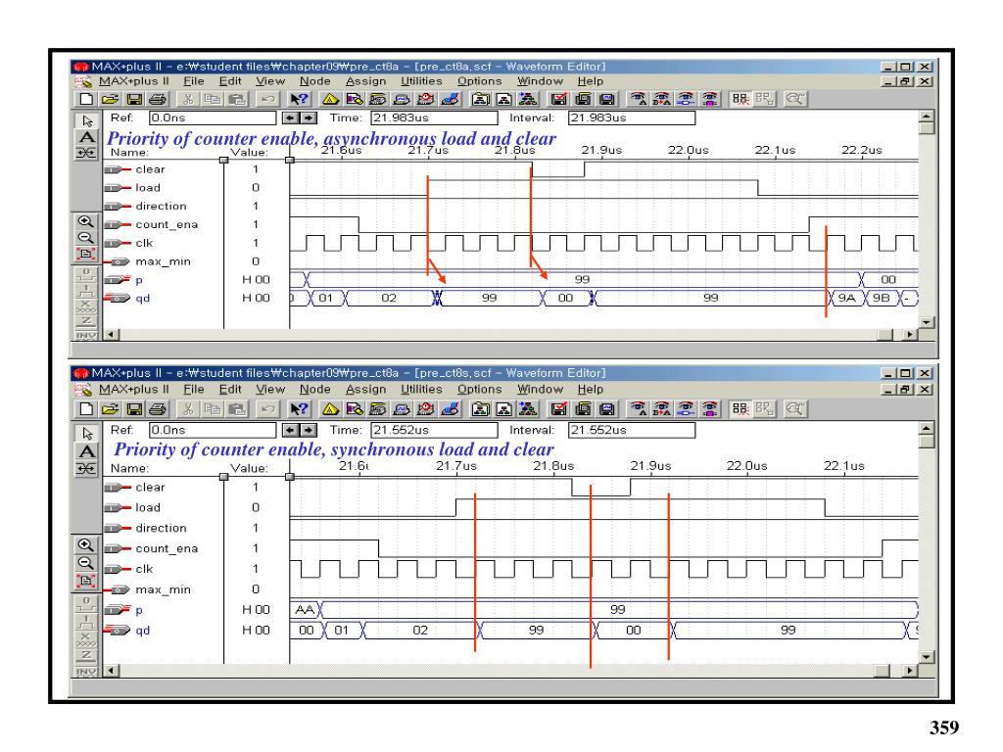Viewport: 1003px width, 752px height.
Task: Select the clear node in pre_ct8a window
Action: pos(150,169)
